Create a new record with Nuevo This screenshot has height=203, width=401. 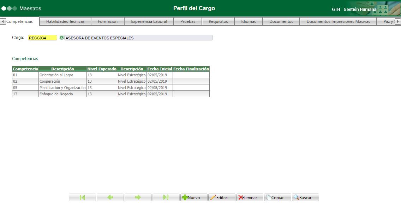pos(194,197)
